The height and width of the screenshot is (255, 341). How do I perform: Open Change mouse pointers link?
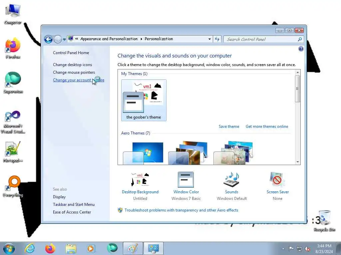74,72
